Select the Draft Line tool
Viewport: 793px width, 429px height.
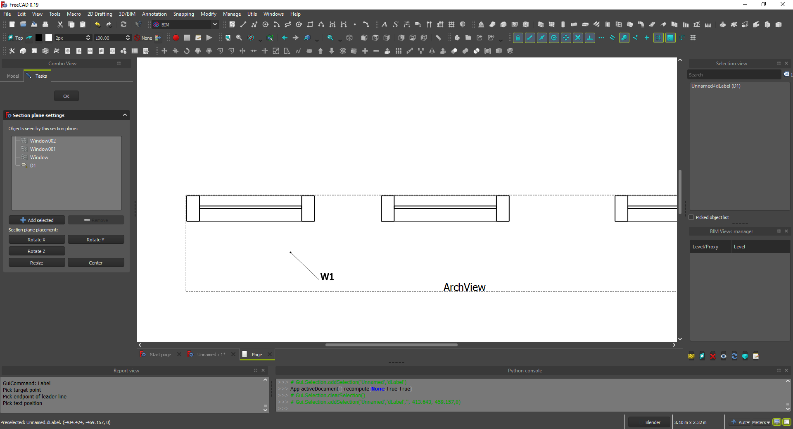[x=243, y=25]
